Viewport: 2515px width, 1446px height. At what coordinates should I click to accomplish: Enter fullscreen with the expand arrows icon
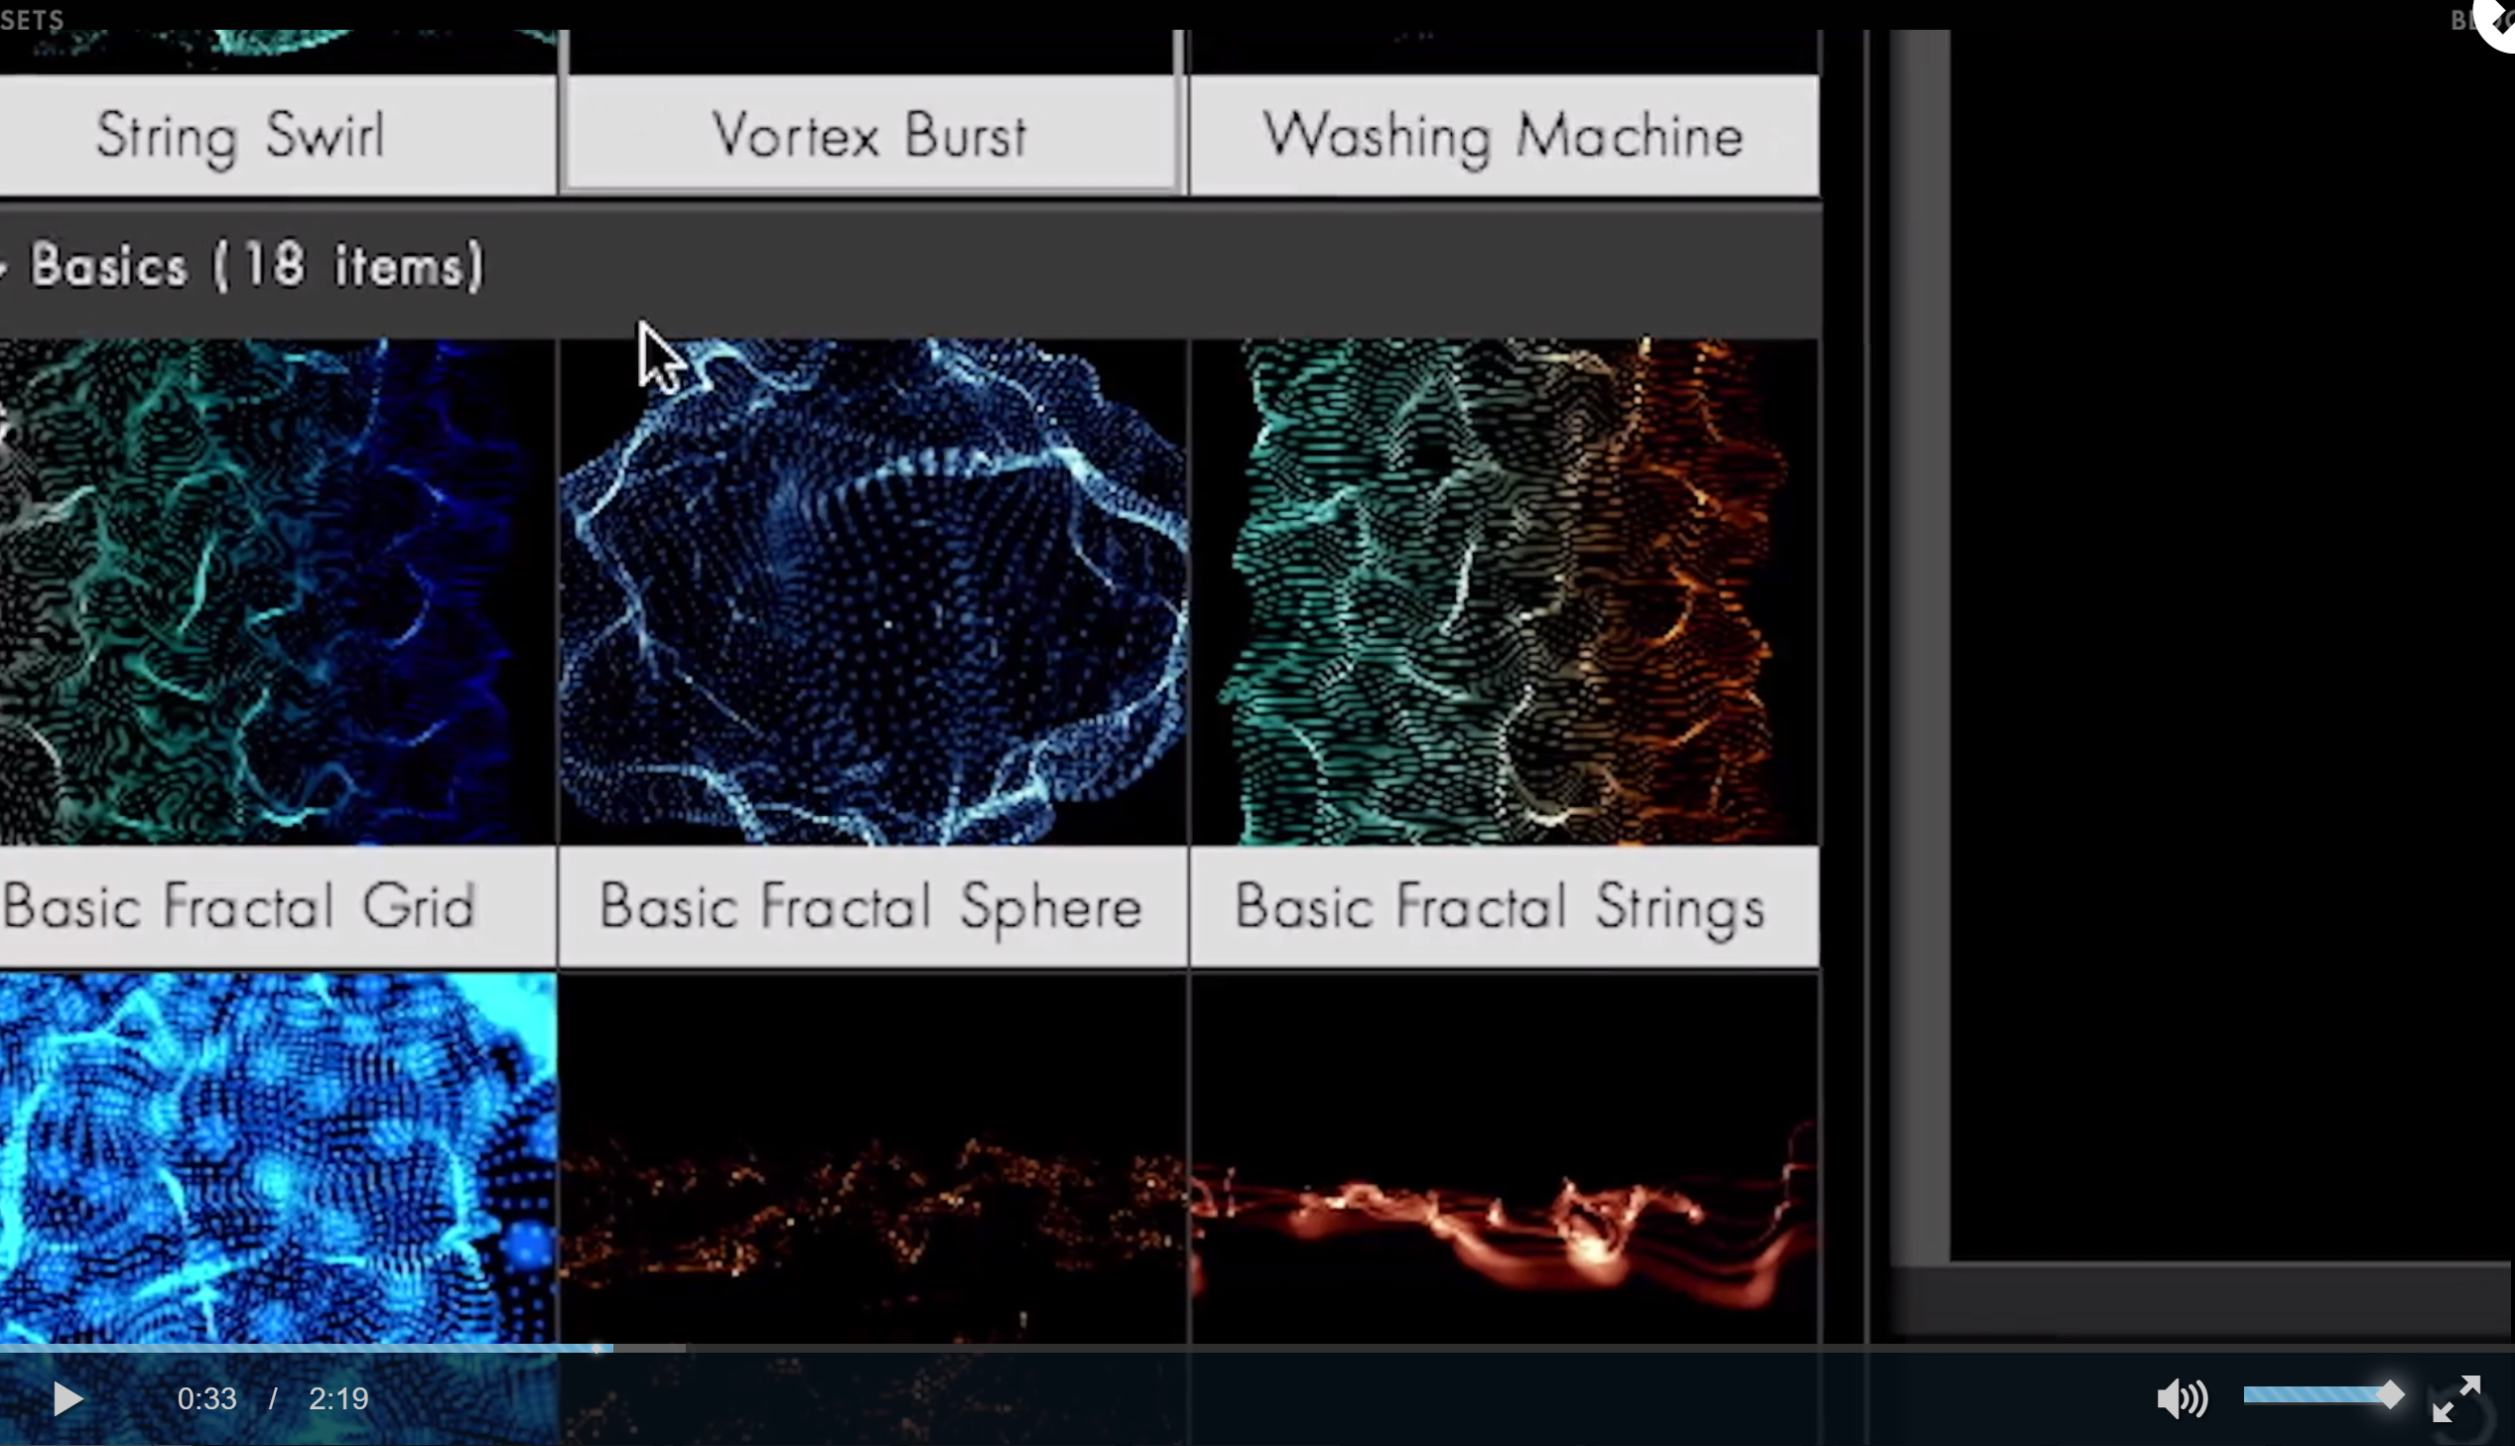pos(2455,1398)
